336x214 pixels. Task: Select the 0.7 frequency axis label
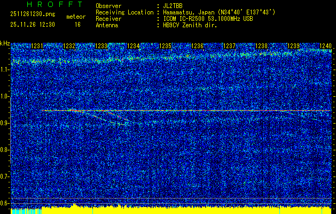(5, 176)
